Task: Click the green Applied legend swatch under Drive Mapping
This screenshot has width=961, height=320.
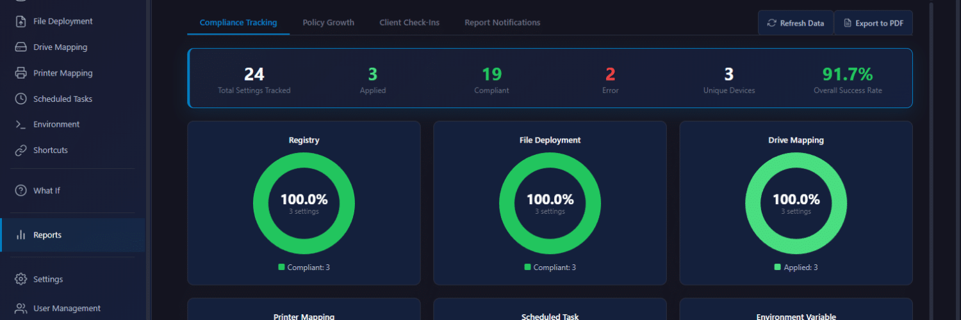Action: pyautogui.click(x=778, y=268)
